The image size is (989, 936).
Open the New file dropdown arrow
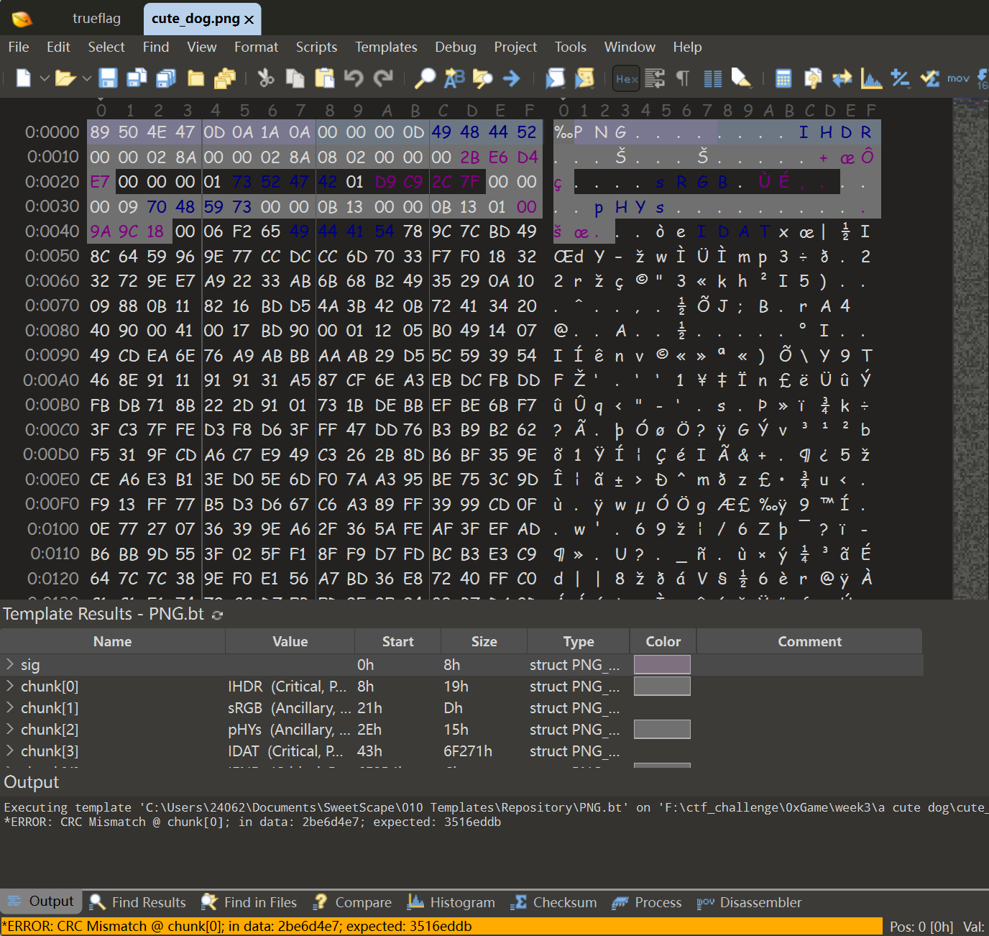pyautogui.click(x=45, y=78)
